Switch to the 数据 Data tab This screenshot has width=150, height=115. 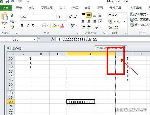[75, 8]
